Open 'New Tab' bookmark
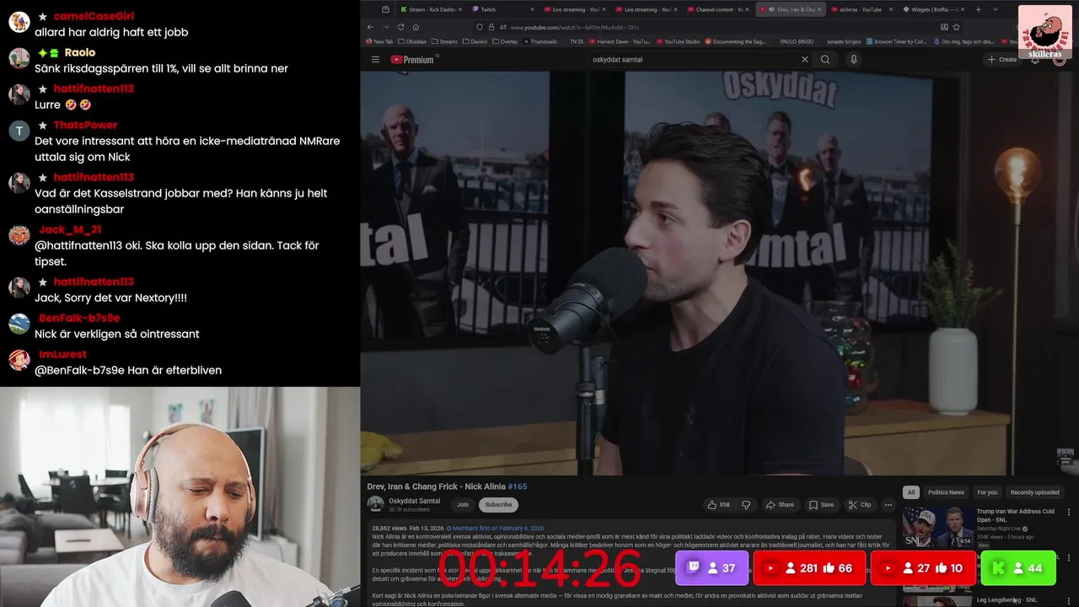The image size is (1079, 607). point(379,41)
